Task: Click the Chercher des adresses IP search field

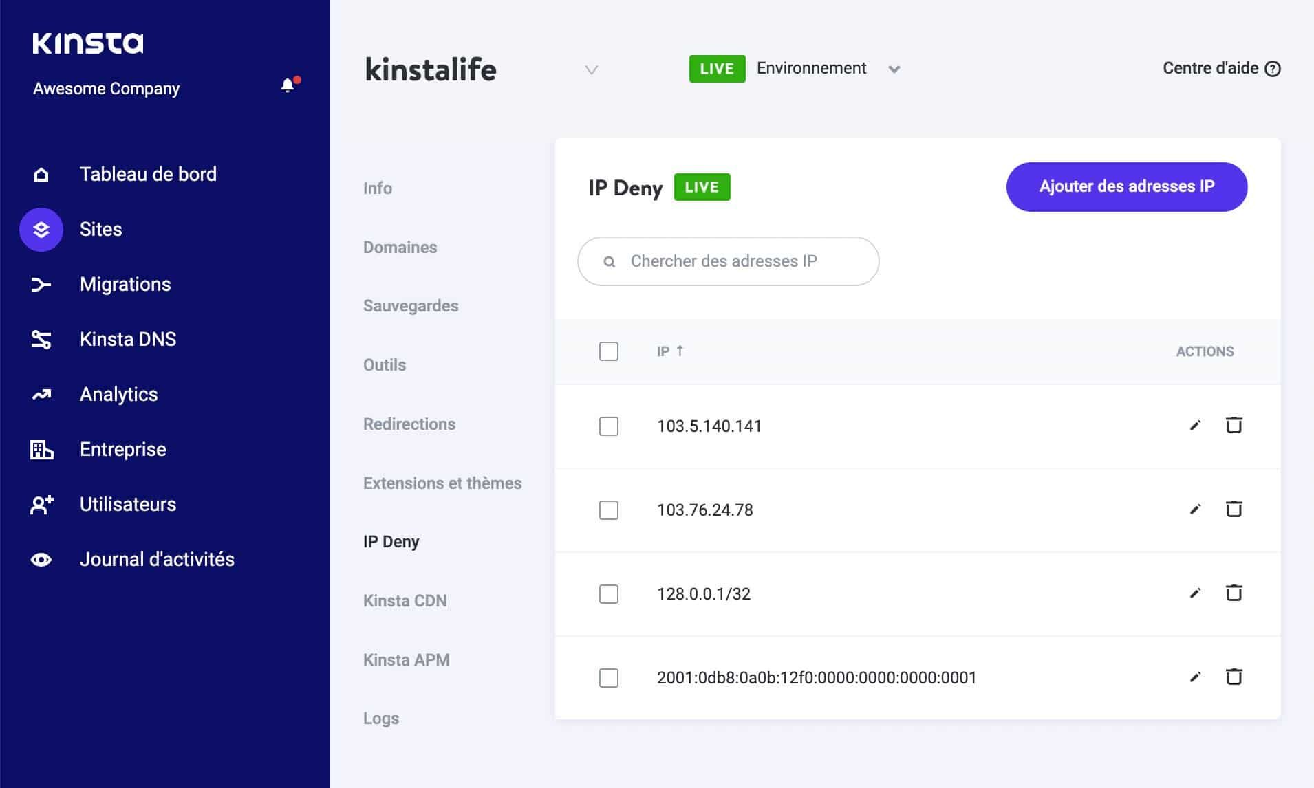Action: 727,261
